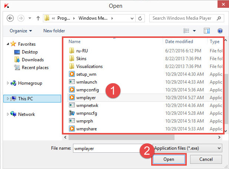The image size is (229, 169).
Task: Create a New folder
Action: 54,31
